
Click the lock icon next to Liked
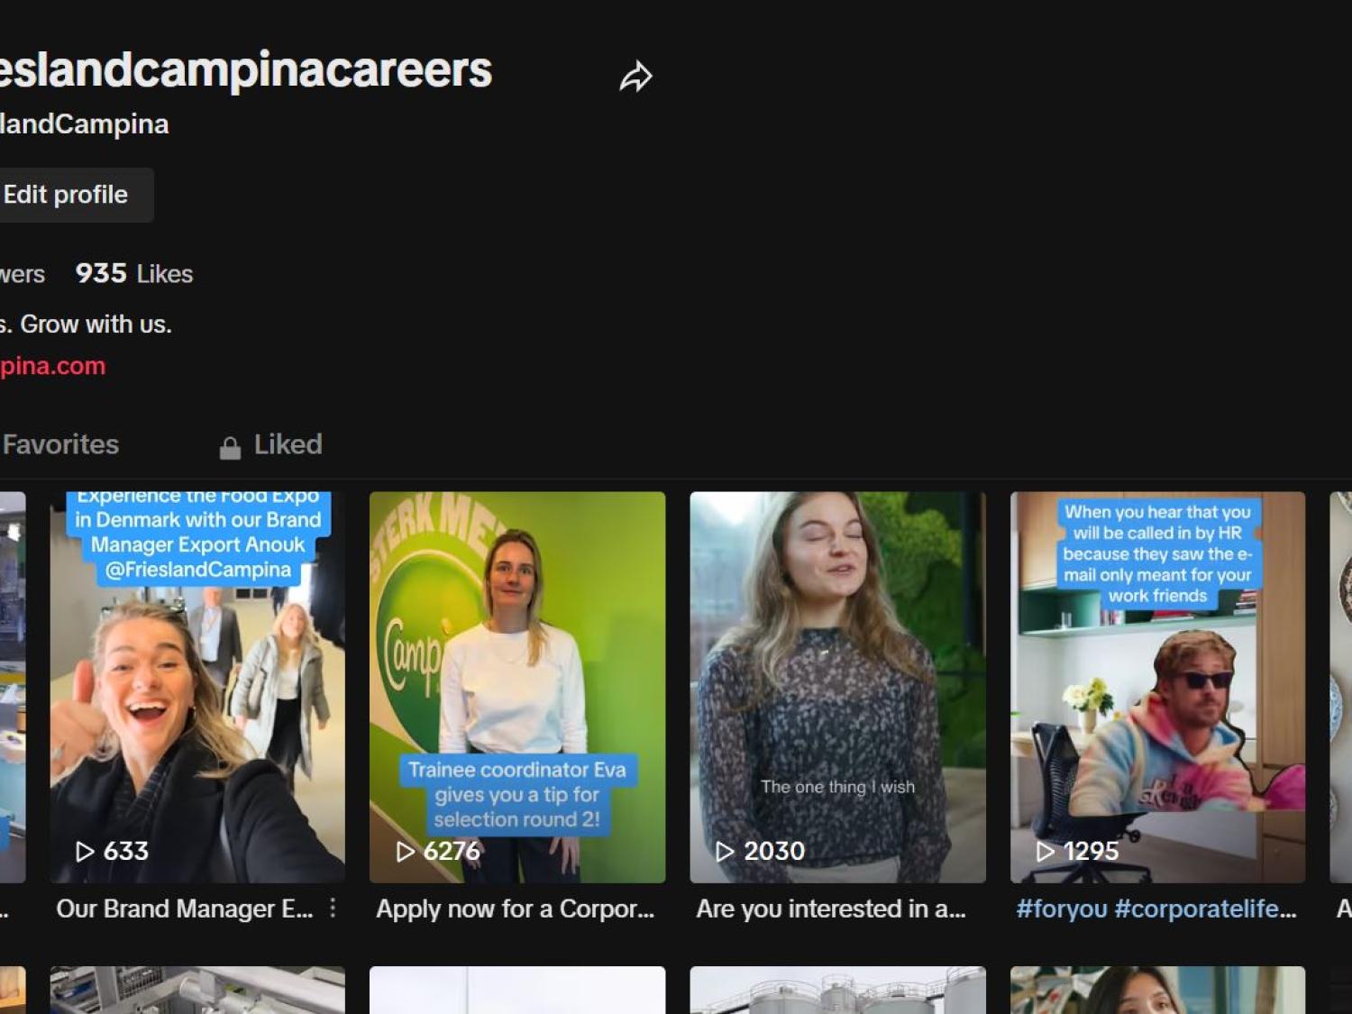point(230,447)
